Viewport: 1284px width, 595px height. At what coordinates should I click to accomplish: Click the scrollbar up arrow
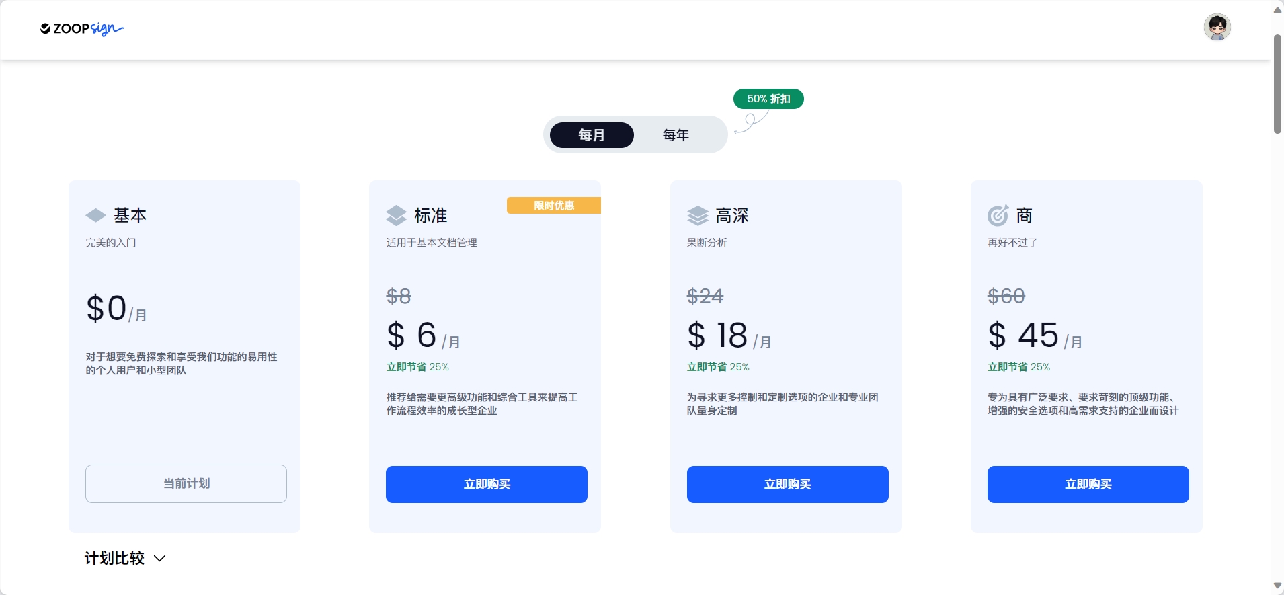1277,9
